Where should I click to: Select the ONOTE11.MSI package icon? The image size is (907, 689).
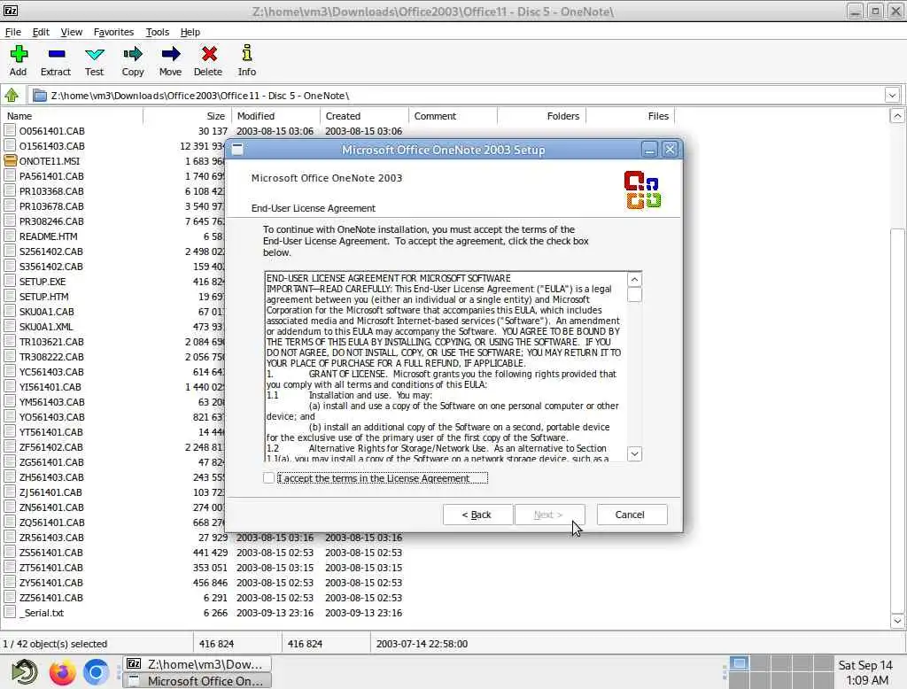pos(10,161)
